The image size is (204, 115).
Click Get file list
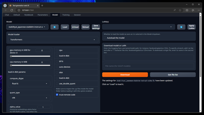pyautogui.click(x=173, y=75)
